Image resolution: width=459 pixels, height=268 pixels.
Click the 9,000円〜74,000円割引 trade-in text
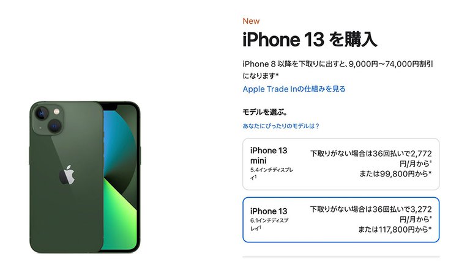[x=391, y=64]
